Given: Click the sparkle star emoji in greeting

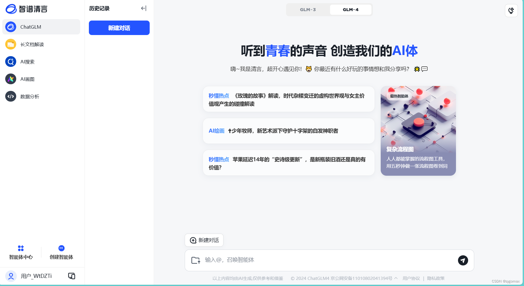Looking at the screenshot, I should [x=417, y=69].
